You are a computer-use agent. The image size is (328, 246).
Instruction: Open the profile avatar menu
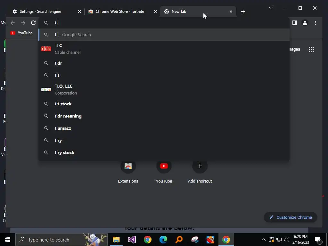point(305,23)
